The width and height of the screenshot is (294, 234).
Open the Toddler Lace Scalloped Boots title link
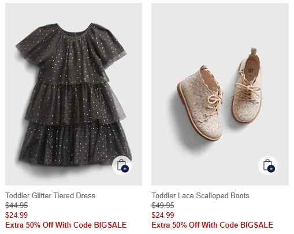(200, 195)
